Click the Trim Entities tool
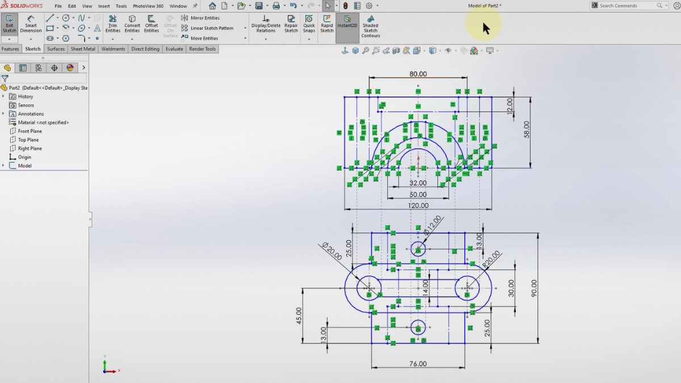681x383 pixels. [x=113, y=24]
